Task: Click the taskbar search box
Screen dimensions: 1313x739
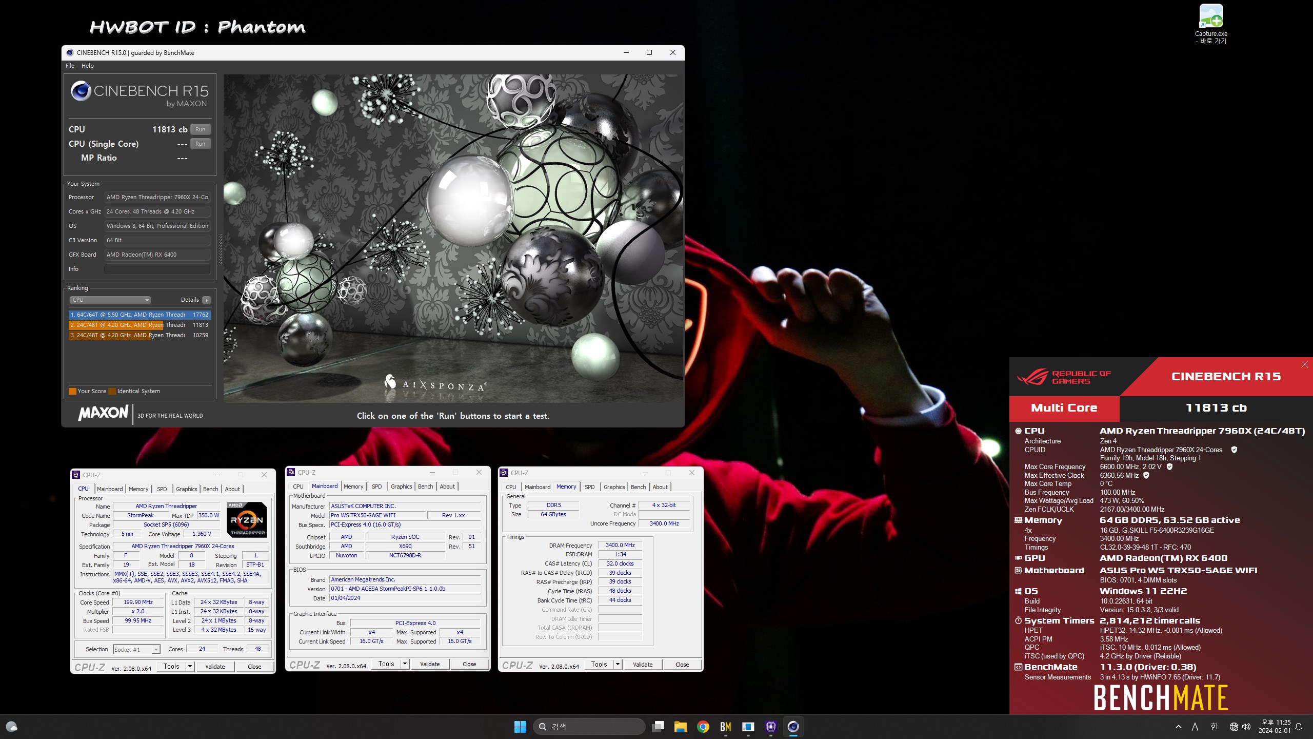Action: click(589, 727)
